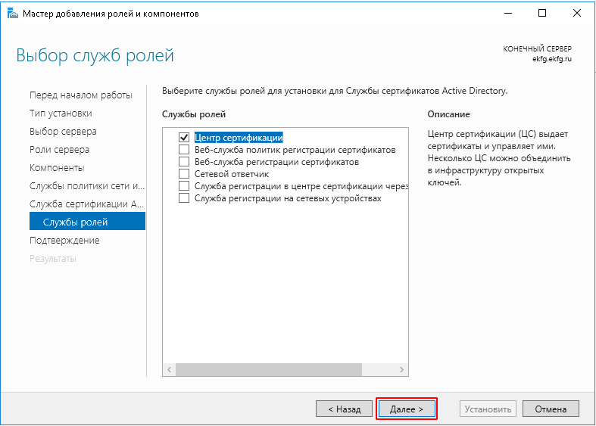Cancel the wizard with Отмена
The height and width of the screenshot is (426, 596).
[551, 409]
